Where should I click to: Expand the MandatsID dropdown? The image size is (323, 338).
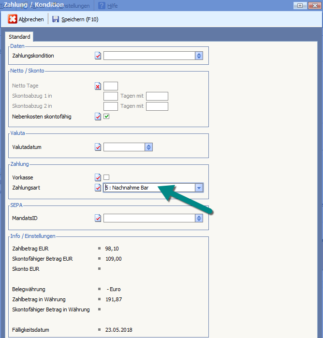[199, 218]
